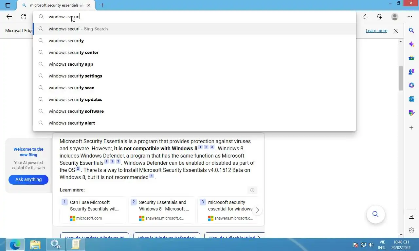Open sidebar Microsoft 365 icon

point(411,85)
